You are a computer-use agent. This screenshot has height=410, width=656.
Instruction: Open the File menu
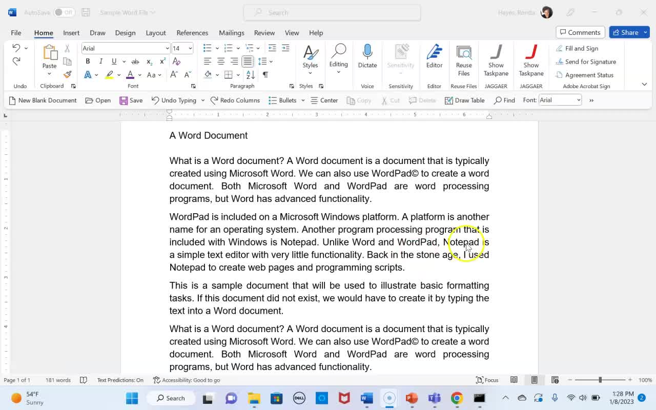pyautogui.click(x=16, y=33)
